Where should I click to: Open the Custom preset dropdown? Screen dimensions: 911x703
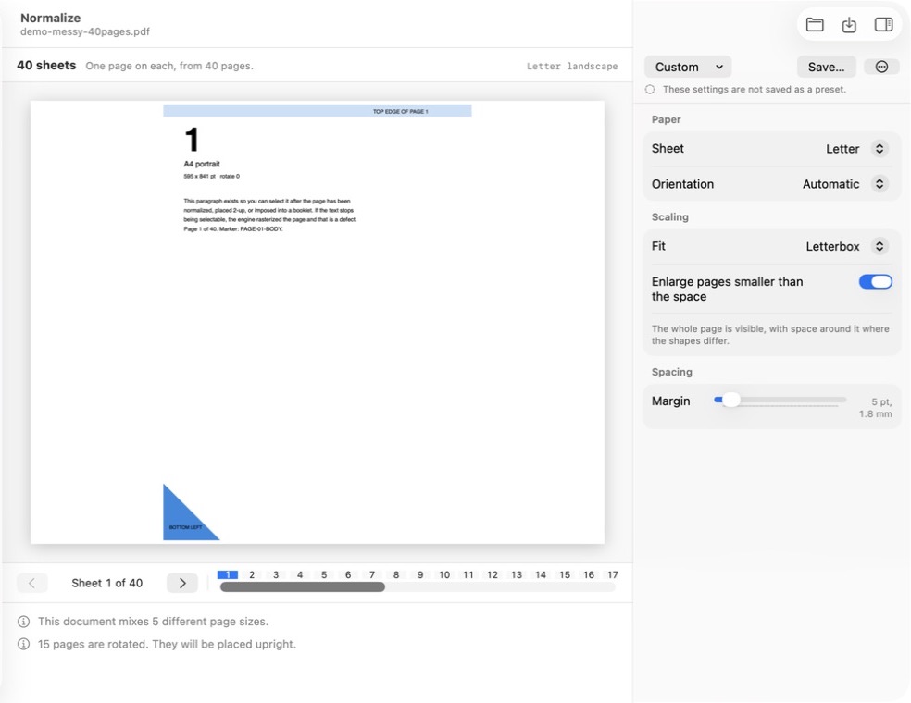pyautogui.click(x=688, y=67)
